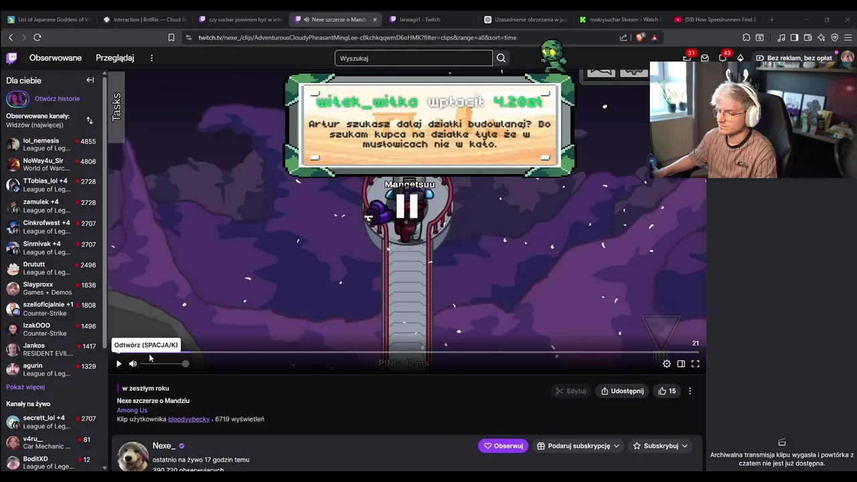The height and width of the screenshot is (482, 857).
Task: Open the Brave Wallet icon
Action: (x=807, y=37)
